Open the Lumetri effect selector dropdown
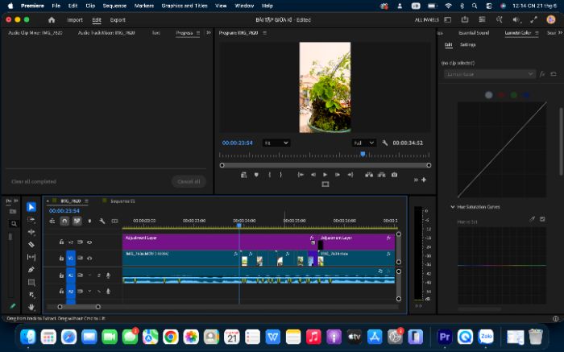This screenshot has height=352, width=564. (489, 74)
